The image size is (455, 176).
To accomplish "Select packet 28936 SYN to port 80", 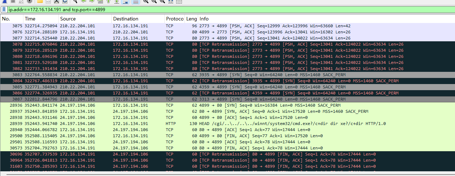I will coord(227,105).
